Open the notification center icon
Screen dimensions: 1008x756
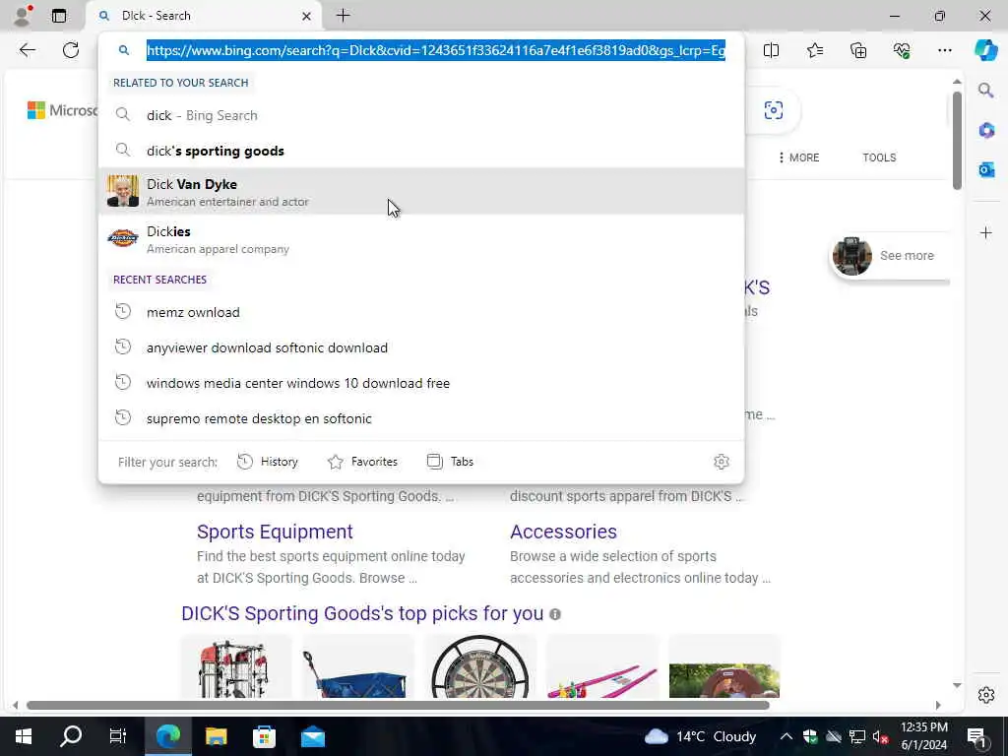pos(976,736)
